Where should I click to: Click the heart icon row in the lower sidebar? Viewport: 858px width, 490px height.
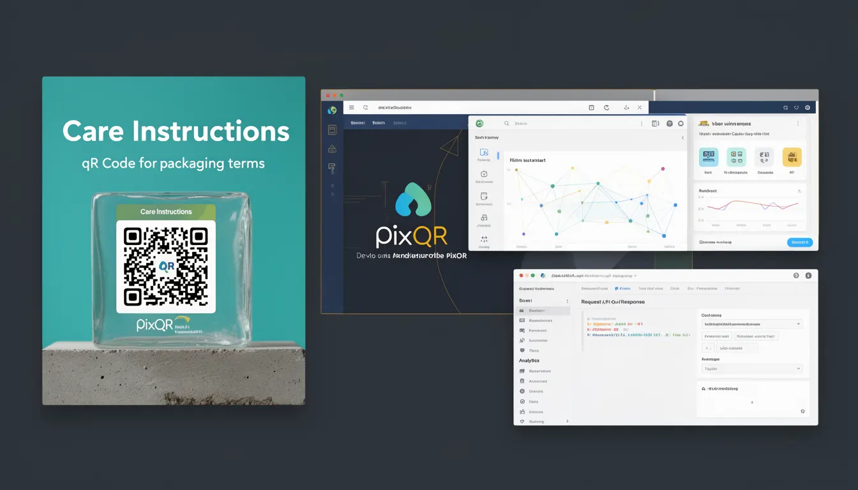tap(543, 350)
